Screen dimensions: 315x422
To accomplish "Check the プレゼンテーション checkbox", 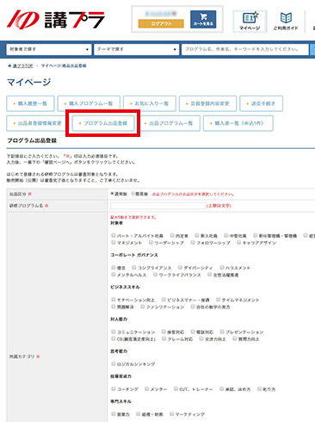I will coord(222,332).
